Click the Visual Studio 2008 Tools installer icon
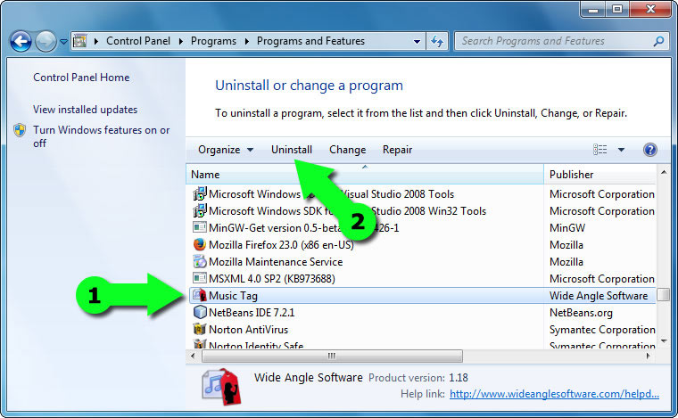The image size is (678, 418). coord(199,194)
